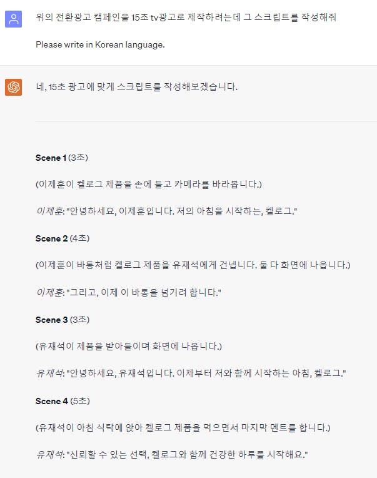Viewport: 377px width, 478px height.
Task: Click the Scene 1 (3초) heading
Action: click(x=62, y=158)
